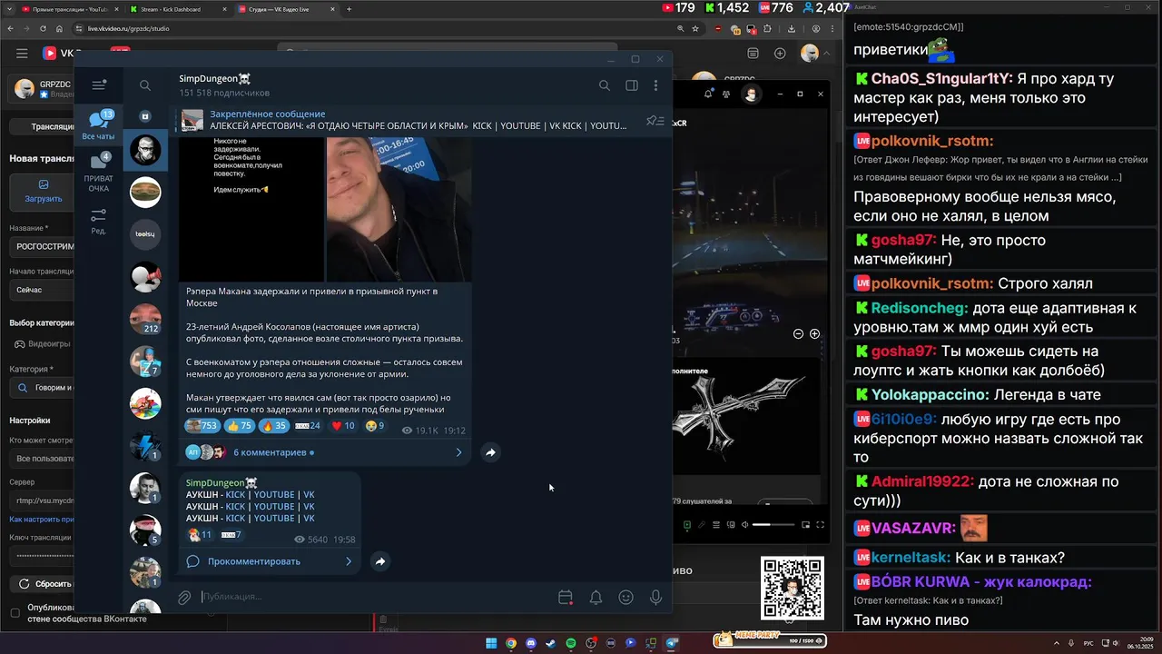Click VK create plus-circle icon
The width and height of the screenshot is (1162, 654).
[x=780, y=54]
